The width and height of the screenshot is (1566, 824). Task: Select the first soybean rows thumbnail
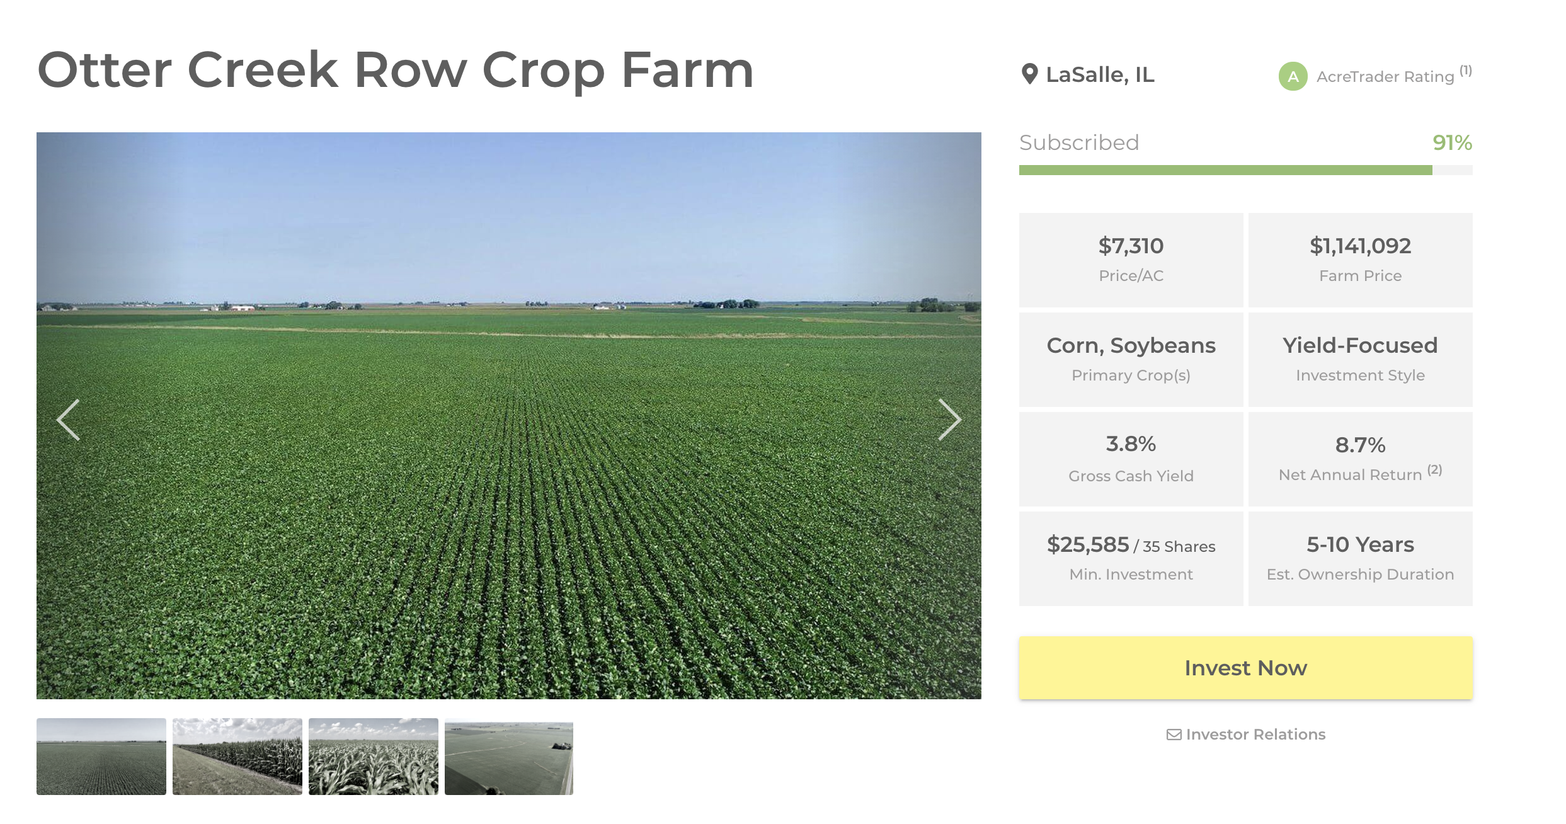(x=101, y=757)
